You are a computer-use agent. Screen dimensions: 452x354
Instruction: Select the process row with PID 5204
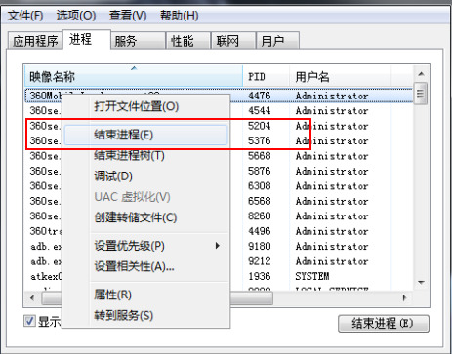tap(219, 126)
